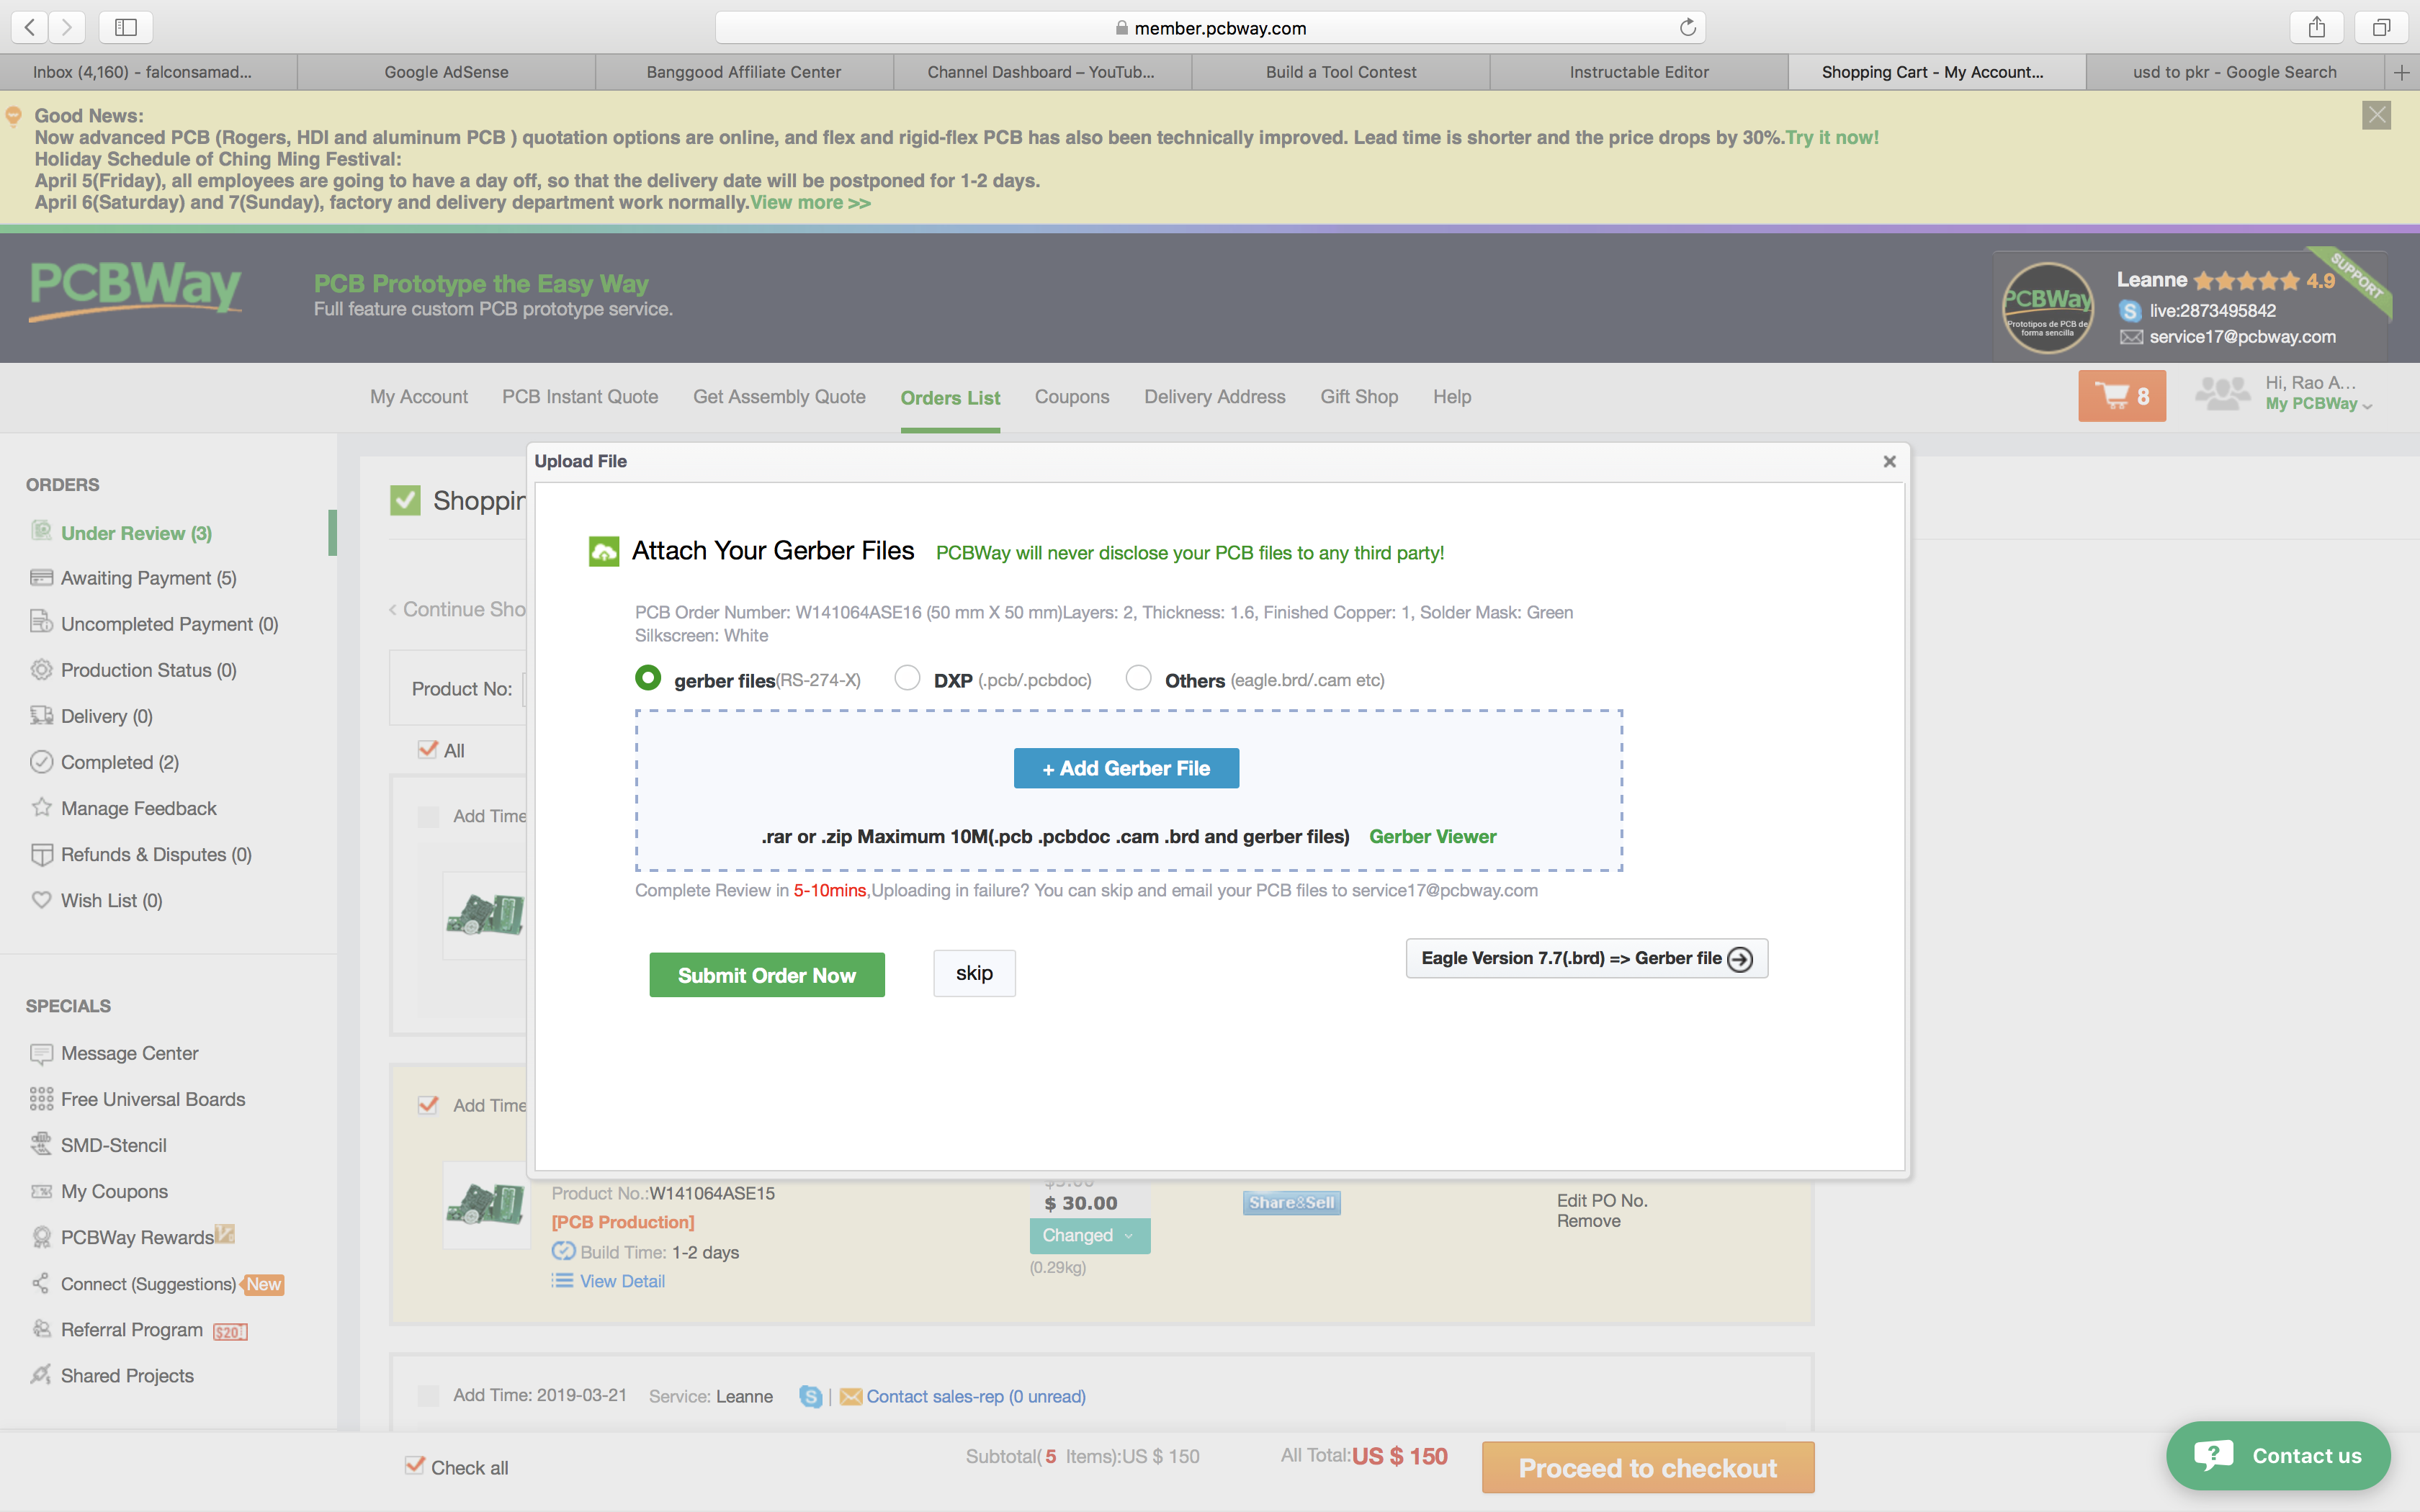Viewport: 2420px width, 1512px height.
Task: Toggle the Shopping Cart header checkbox
Action: (x=405, y=500)
